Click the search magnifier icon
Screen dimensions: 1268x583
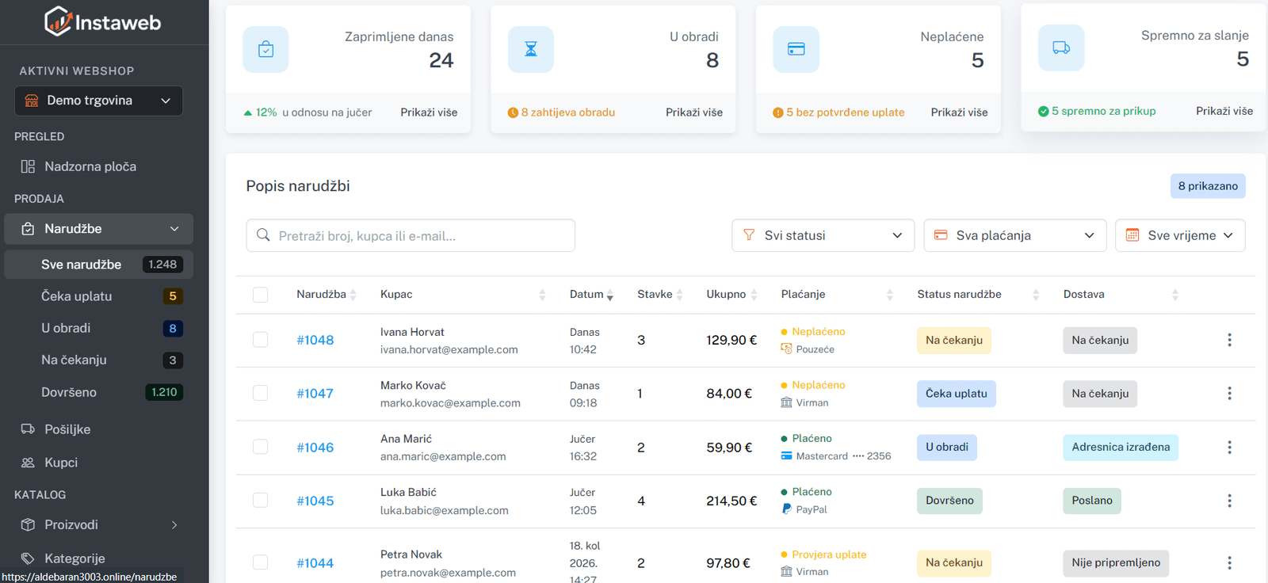(263, 235)
